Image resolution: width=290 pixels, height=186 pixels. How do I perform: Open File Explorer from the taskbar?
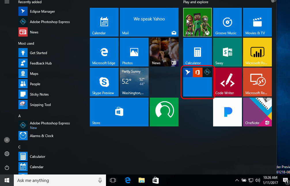coord(142,180)
